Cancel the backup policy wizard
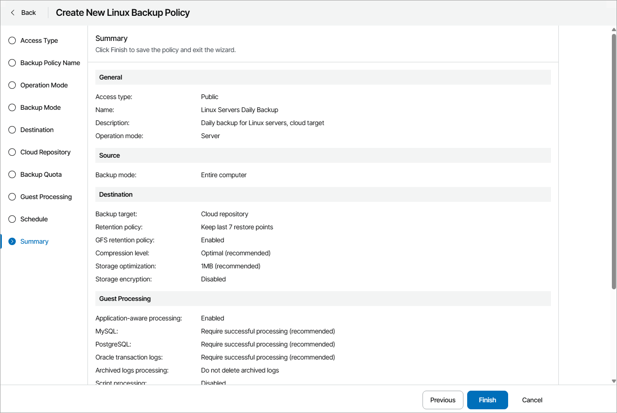Image resolution: width=617 pixels, height=413 pixels. click(532, 400)
